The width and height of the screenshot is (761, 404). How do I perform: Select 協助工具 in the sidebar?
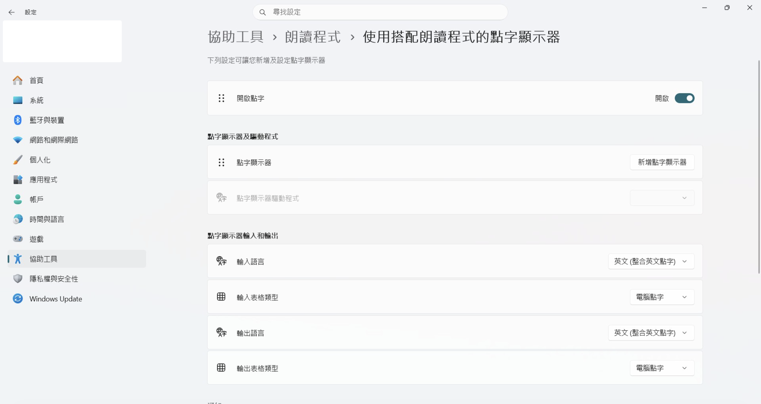(77, 259)
